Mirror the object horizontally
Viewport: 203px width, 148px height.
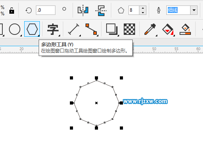pyautogui.click(x=83, y=10)
